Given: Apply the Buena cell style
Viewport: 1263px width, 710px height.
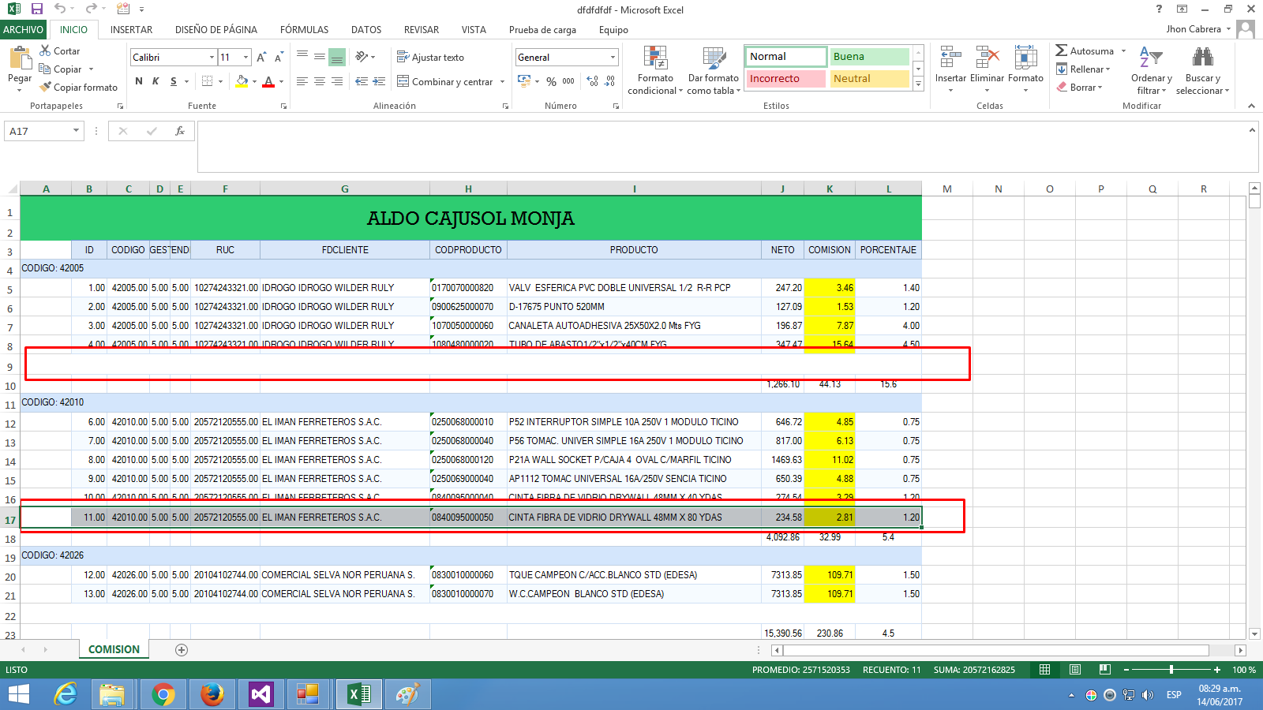Looking at the screenshot, I should 869,57.
